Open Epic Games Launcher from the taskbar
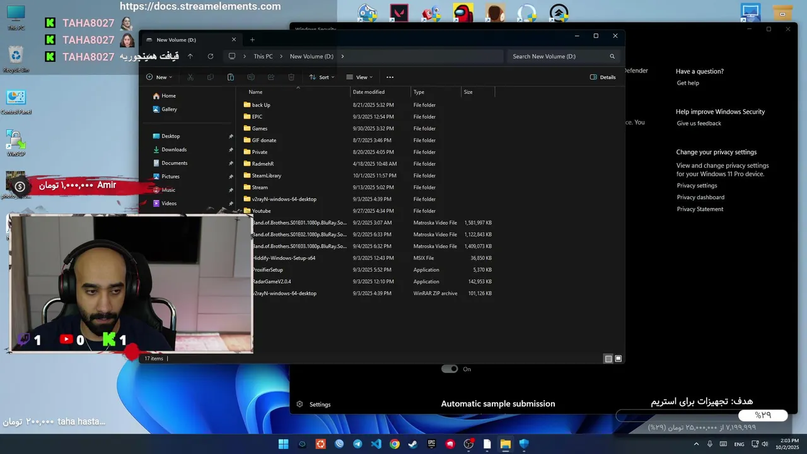Screen dimensions: 807x454 click(x=431, y=444)
